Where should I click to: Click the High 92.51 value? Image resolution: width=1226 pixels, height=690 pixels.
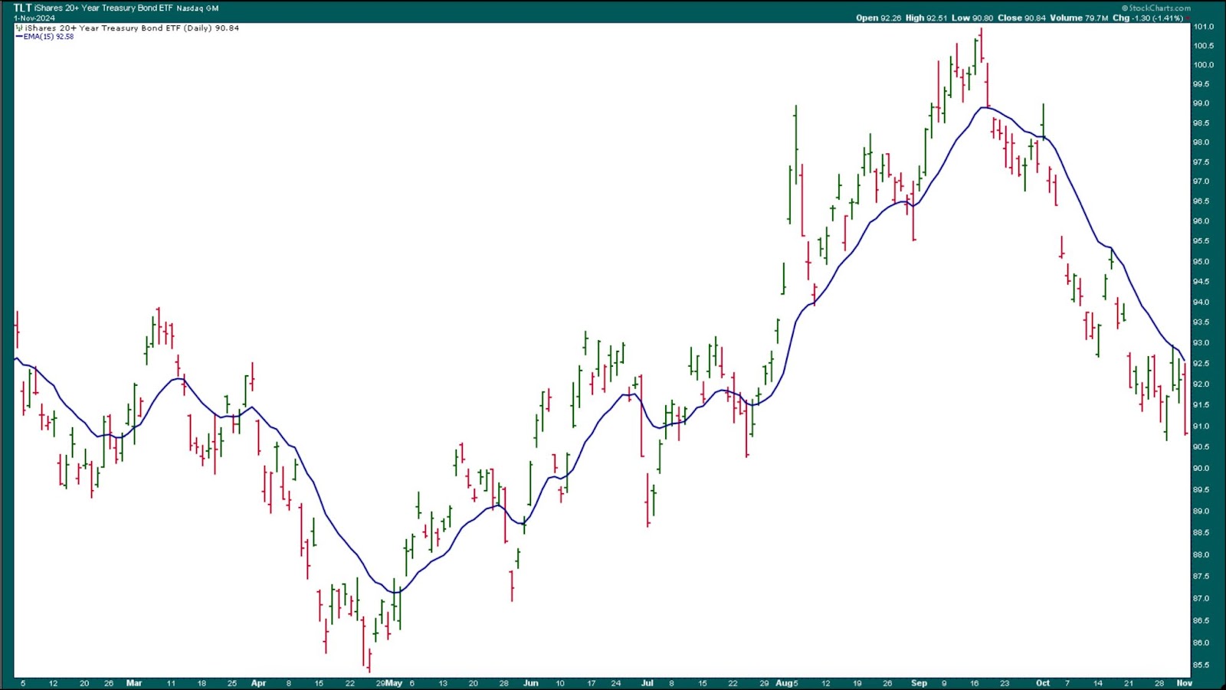[926, 18]
